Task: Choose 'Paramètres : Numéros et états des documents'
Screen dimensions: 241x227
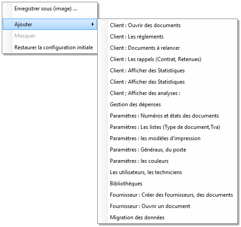Action: click(x=168, y=116)
